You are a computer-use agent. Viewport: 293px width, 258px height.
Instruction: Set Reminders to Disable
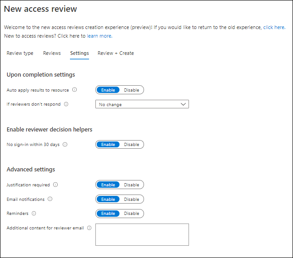[132, 214]
